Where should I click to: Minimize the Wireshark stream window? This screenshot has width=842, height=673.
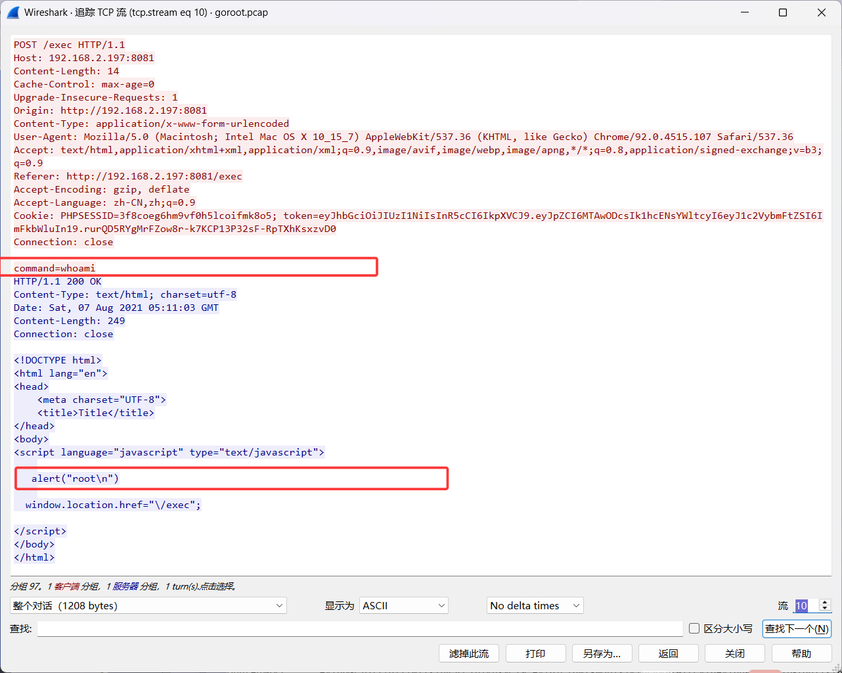[745, 12]
